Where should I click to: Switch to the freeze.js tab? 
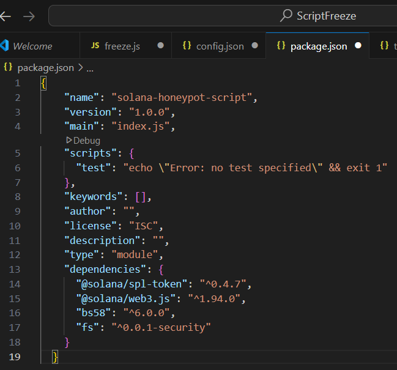click(x=125, y=46)
